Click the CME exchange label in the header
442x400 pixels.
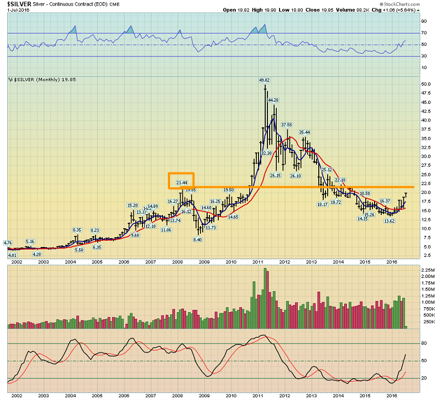pos(115,4)
